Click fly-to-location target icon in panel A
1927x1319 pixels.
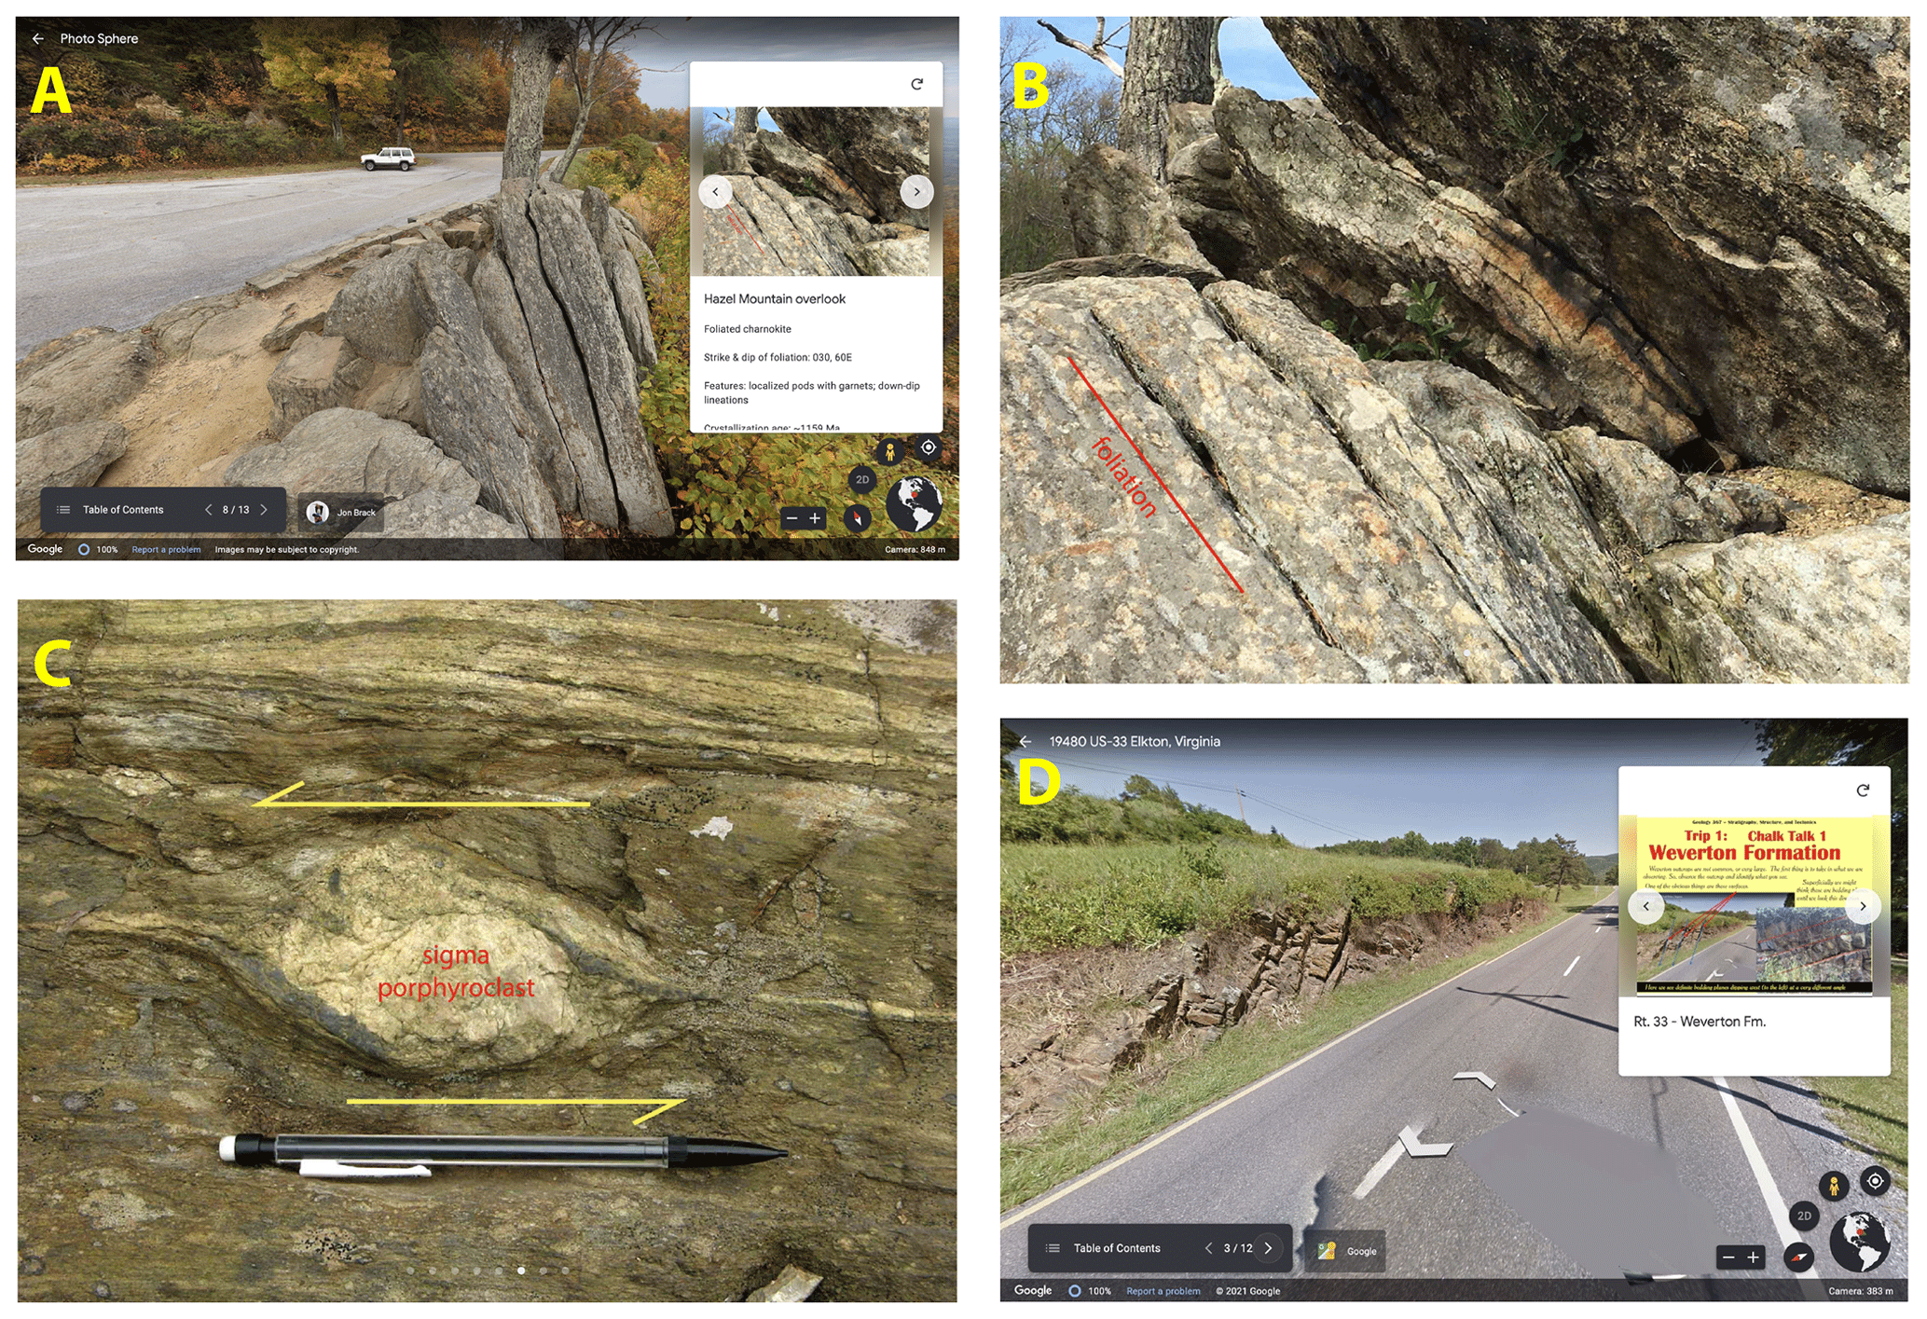(x=929, y=447)
